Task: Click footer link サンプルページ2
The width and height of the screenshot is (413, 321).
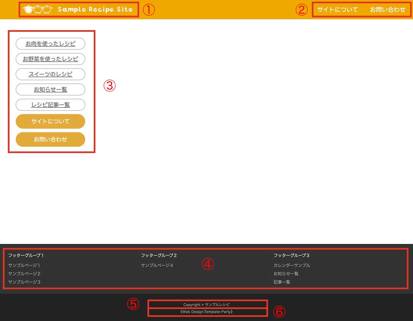Action: (24, 274)
